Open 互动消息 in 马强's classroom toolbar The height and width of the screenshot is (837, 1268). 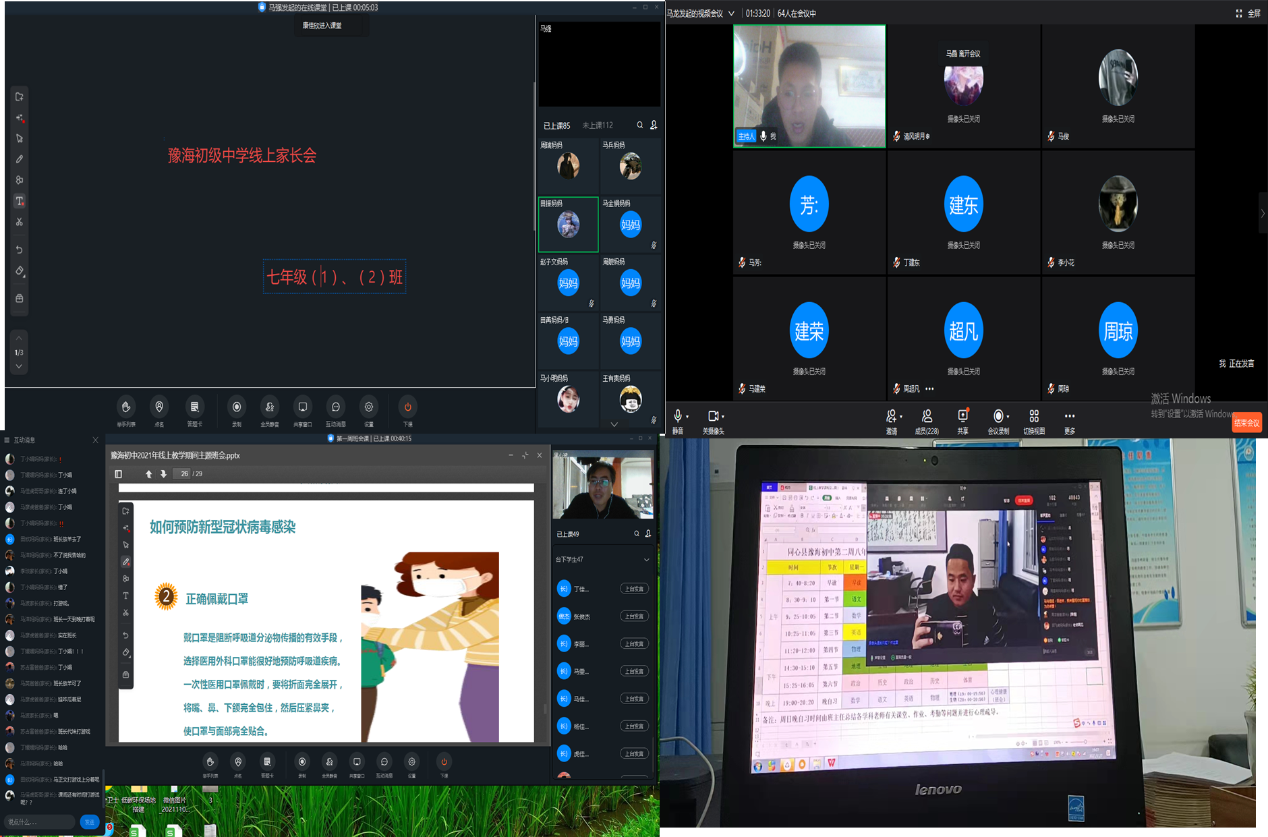tap(336, 411)
